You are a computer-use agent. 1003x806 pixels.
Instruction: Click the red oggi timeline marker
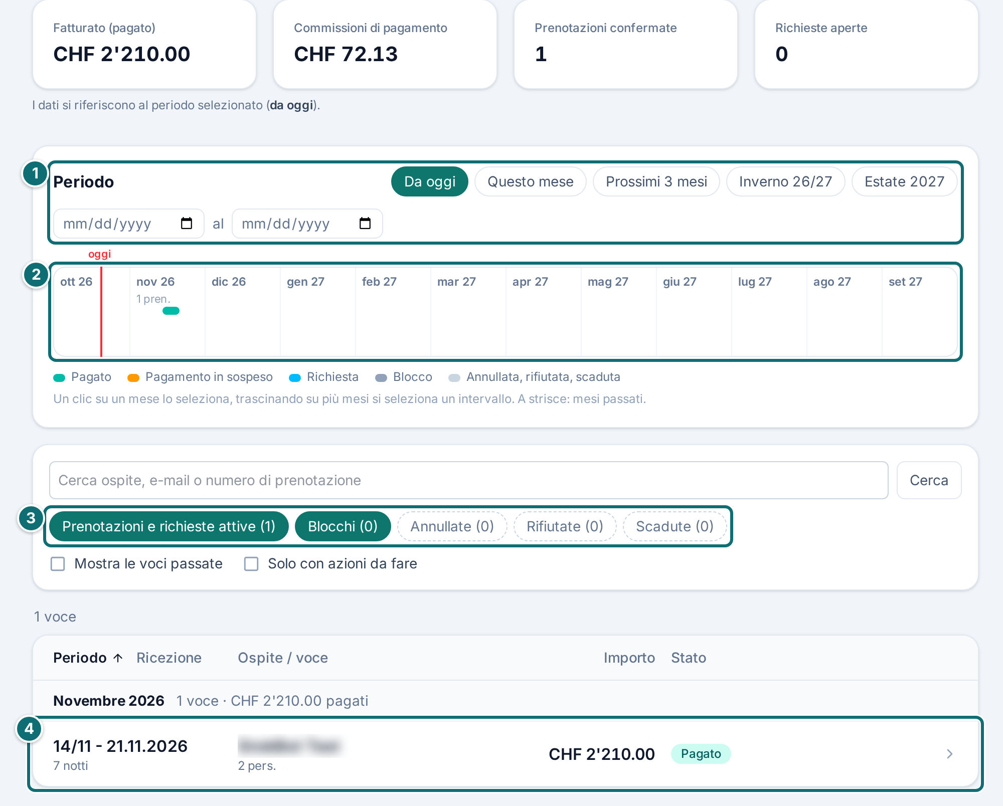pos(101,311)
